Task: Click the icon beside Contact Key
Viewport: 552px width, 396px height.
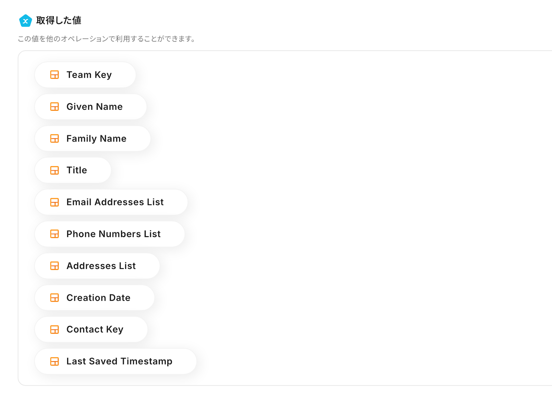Action: click(x=55, y=329)
